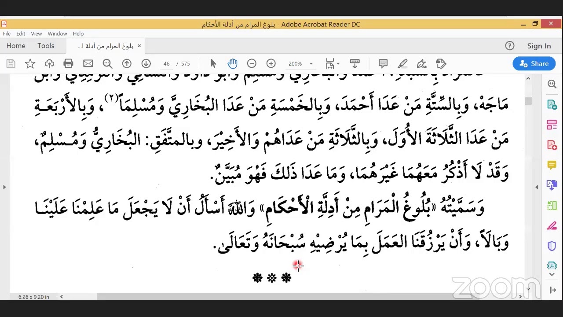Go to next page arrow
The width and height of the screenshot is (563, 317).
coord(146,64)
